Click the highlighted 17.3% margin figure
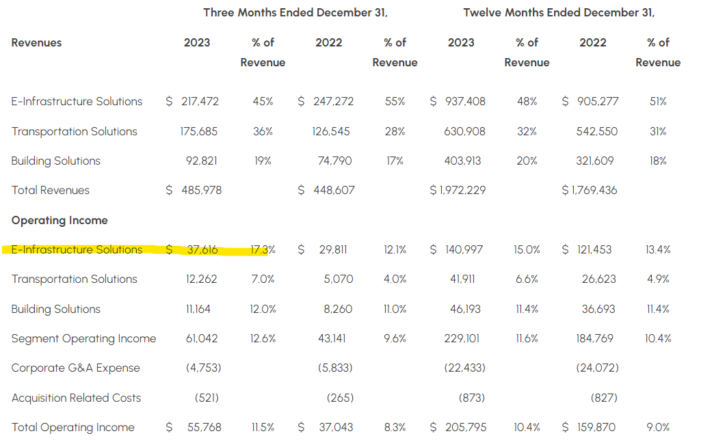 pyautogui.click(x=263, y=250)
